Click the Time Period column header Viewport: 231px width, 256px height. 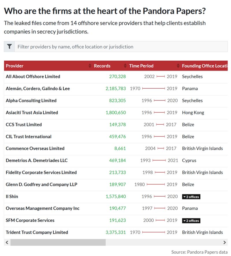(x=141, y=66)
